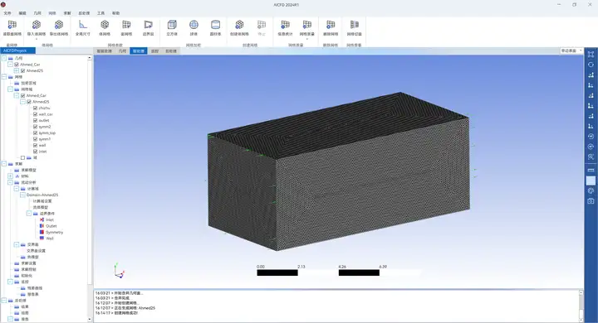Open the 工具 tools menu
The height and width of the screenshot is (323, 598).
tap(100, 13)
